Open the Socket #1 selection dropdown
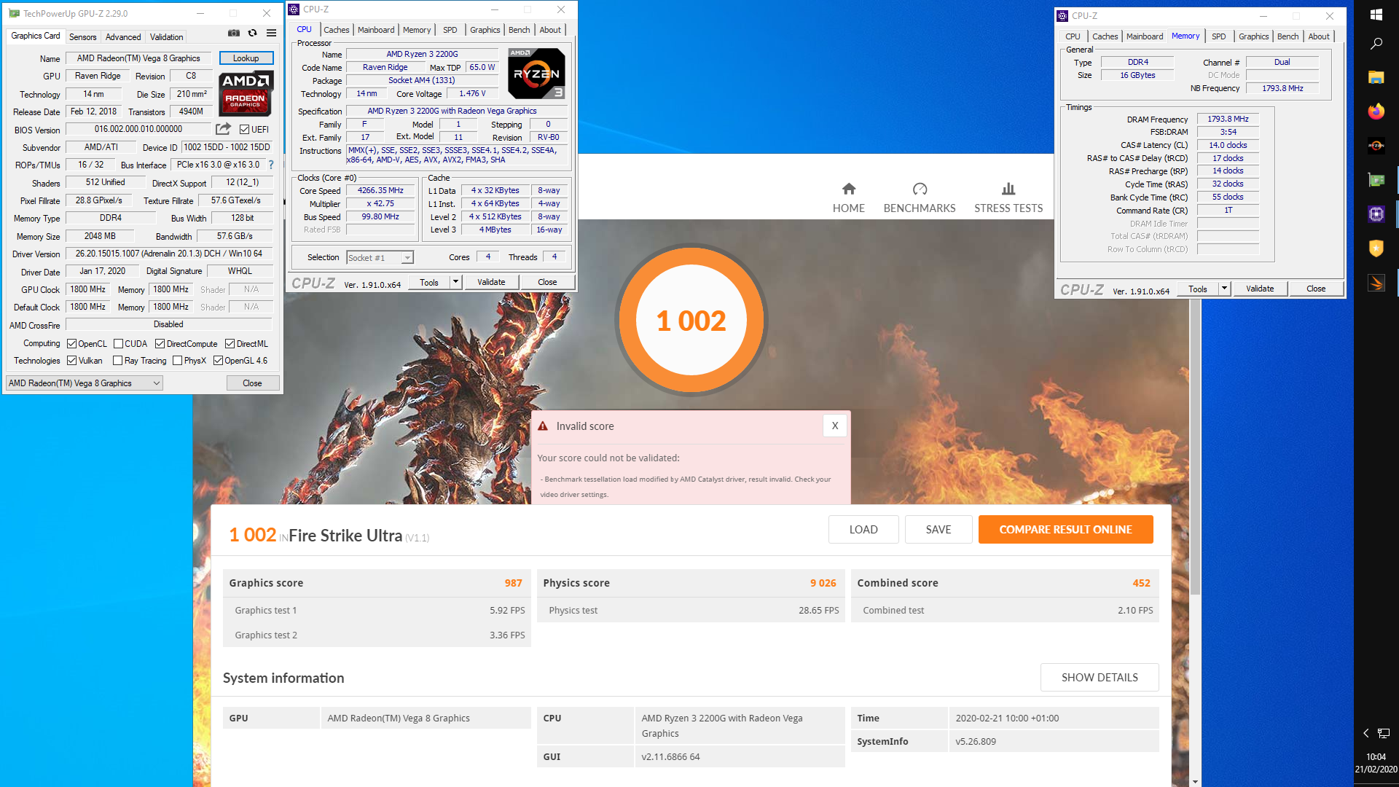1399x787 pixels. click(x=380, y=258)
